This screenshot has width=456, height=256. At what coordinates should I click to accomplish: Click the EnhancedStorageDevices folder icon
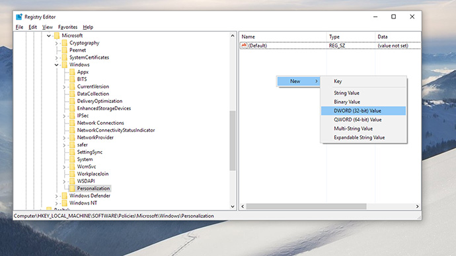73,108
